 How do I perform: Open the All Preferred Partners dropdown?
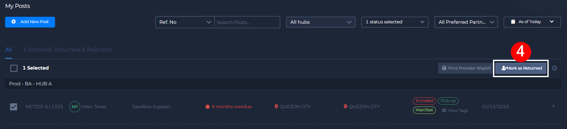466,22
